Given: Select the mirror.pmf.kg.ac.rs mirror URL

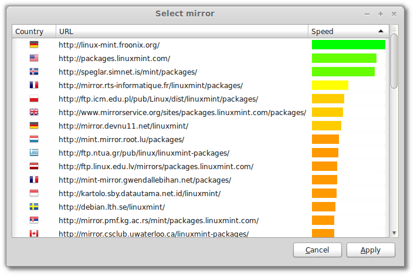Looking at the screenshot, I should click(158, 220).
